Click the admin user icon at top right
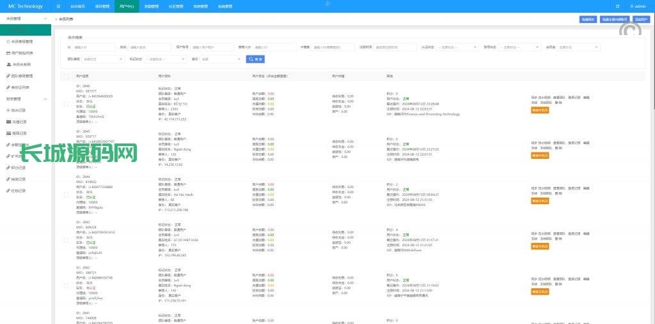This screenshot has height=324, width=655. tap(633, 6)
